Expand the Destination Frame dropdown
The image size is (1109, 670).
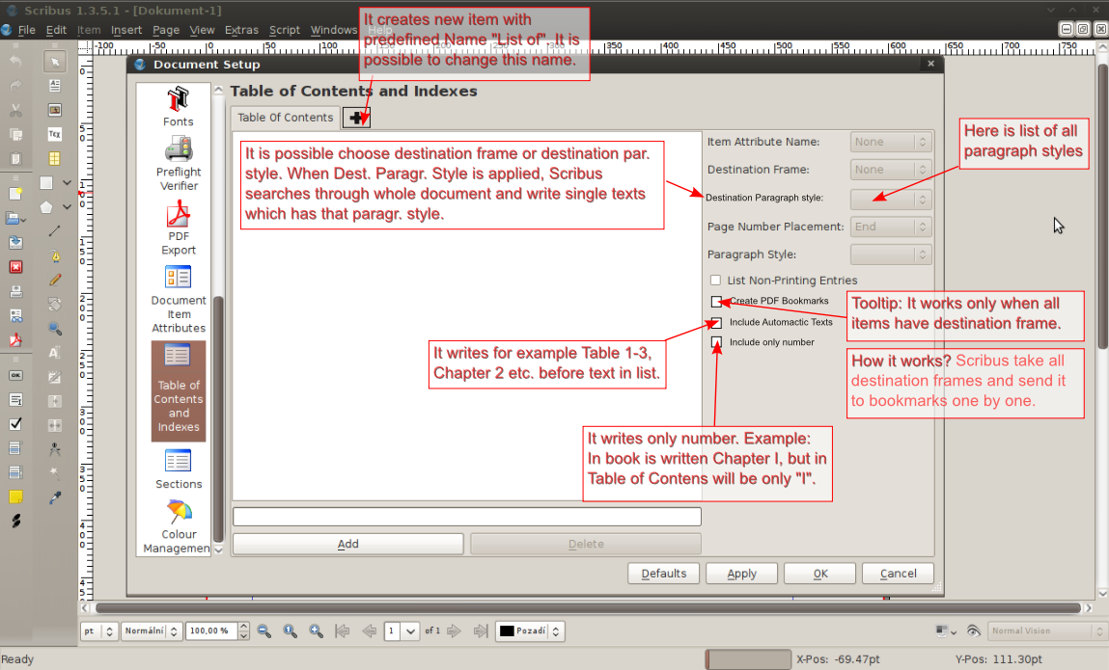tap(890, 170)
